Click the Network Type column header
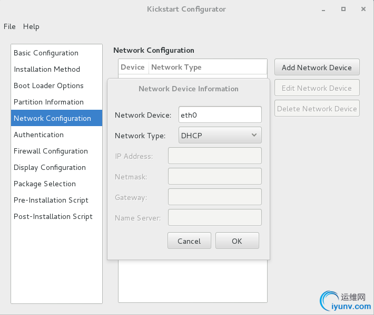The width and height of the screenshot is (374, 315). [176, 67]
